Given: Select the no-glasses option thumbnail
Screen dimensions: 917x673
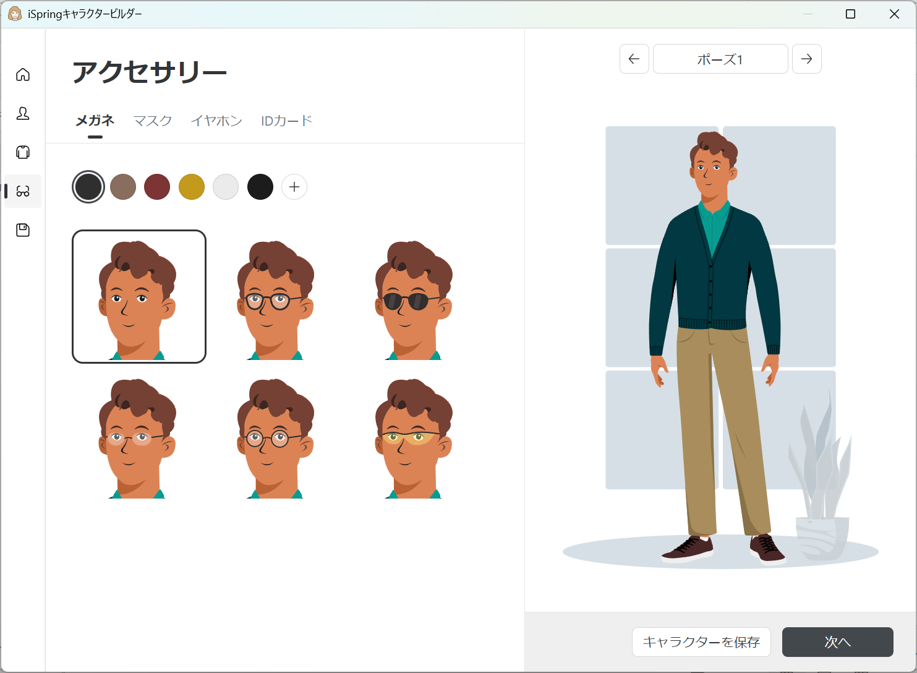Looking at the screenshot, I should click(139, 297).
